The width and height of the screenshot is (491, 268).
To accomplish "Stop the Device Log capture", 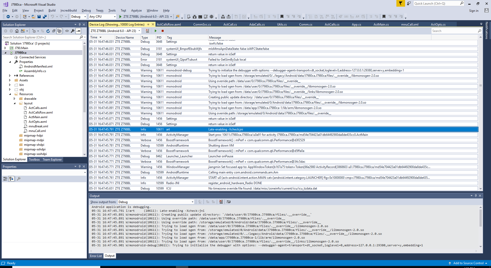I will point(163,31).
